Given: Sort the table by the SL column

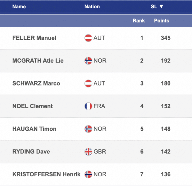Looking at the screenshot, I should [x=157, y=6].
